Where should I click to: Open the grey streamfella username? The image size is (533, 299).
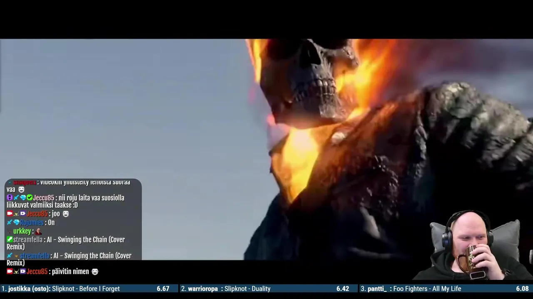28,240
